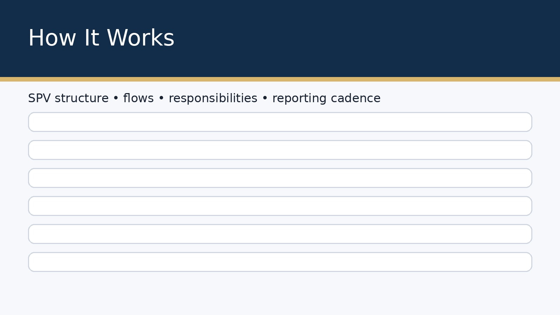This screenshot has height=315, width=560.
Task: Click the word "flows" in the subtitle
Action: (138, 98)
